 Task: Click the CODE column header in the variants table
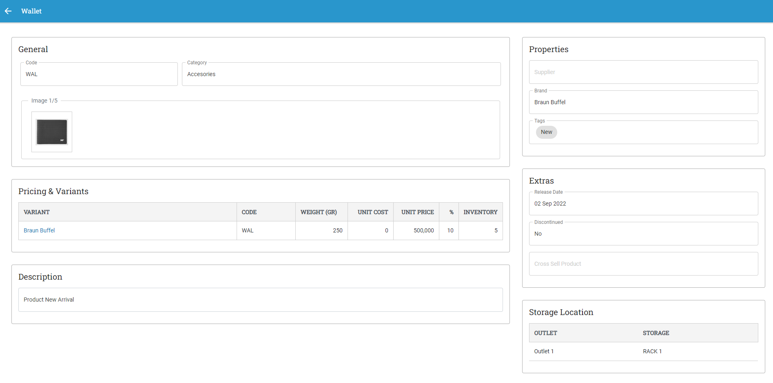266,212
